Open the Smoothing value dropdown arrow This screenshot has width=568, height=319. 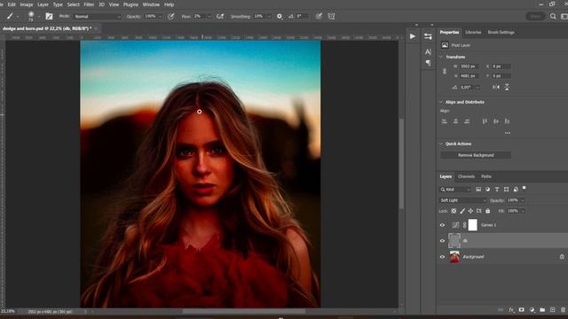(x=268, y=17)
